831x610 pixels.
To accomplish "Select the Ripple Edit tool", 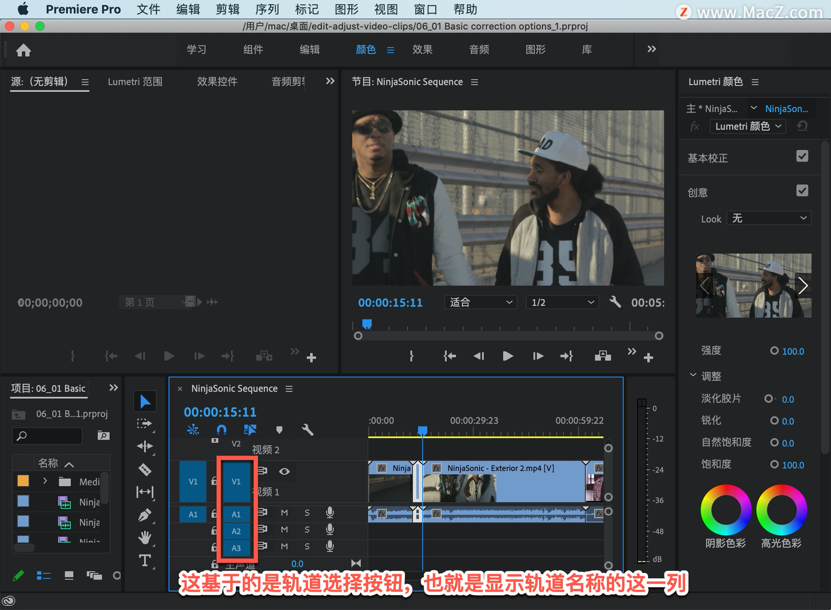I will pyautogui.click(x=145, y=446).
